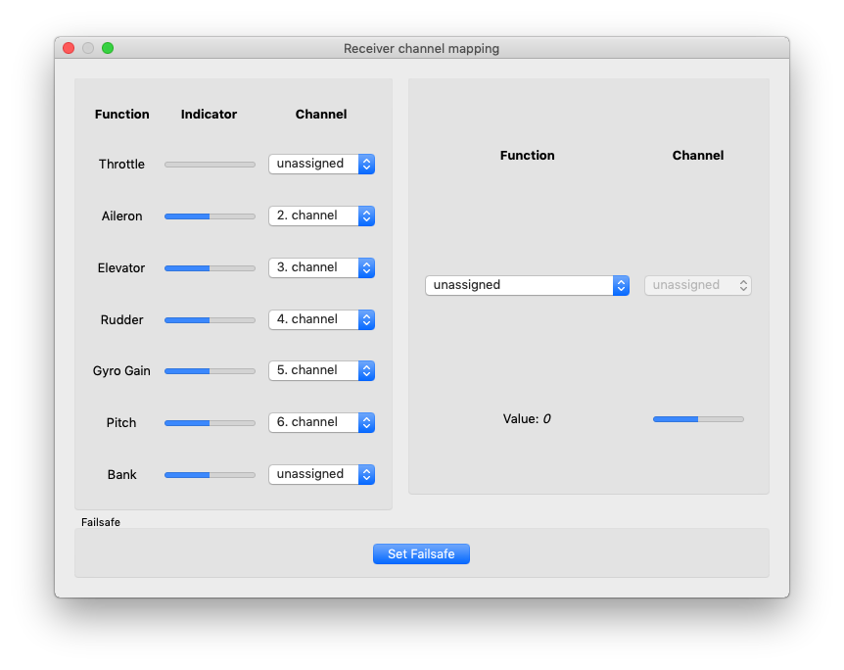The height and width of the screenshot is (670, 844).
Task: Click the Aileron indicator bar
Action: [x=210, y=216]
